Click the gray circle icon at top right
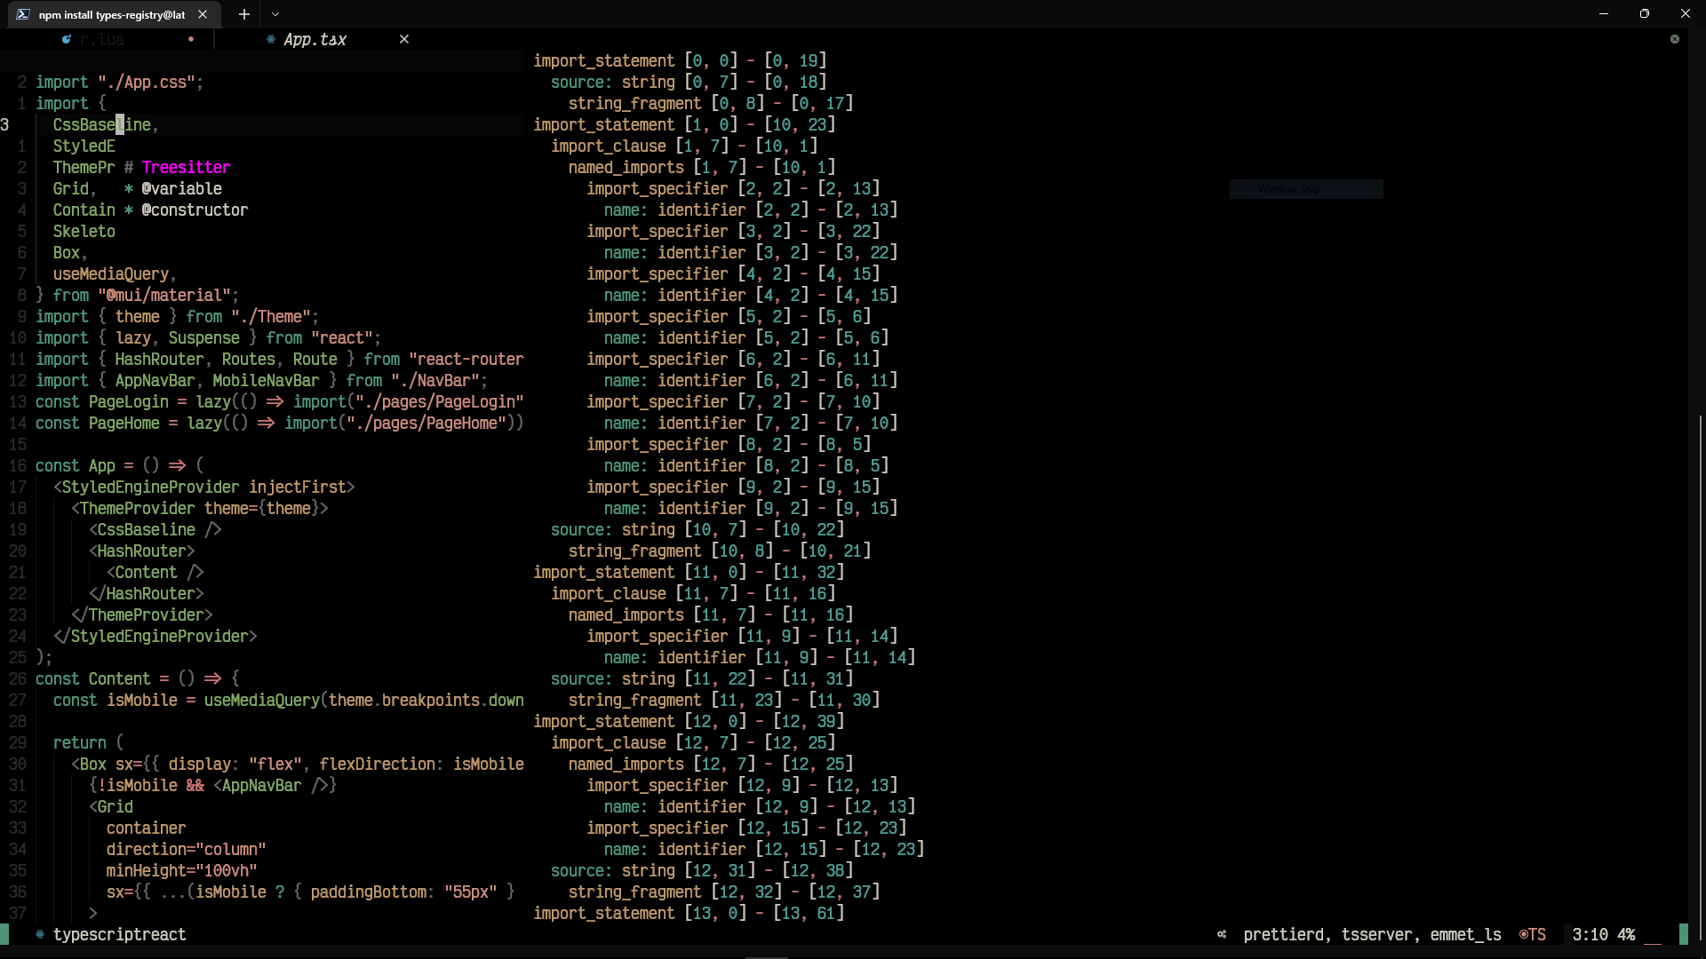 1675,39
